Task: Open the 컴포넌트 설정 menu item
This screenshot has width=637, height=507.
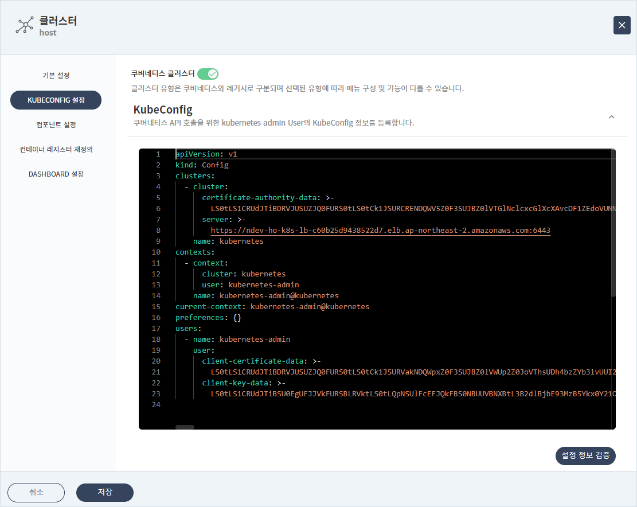Action: [56, 124]
